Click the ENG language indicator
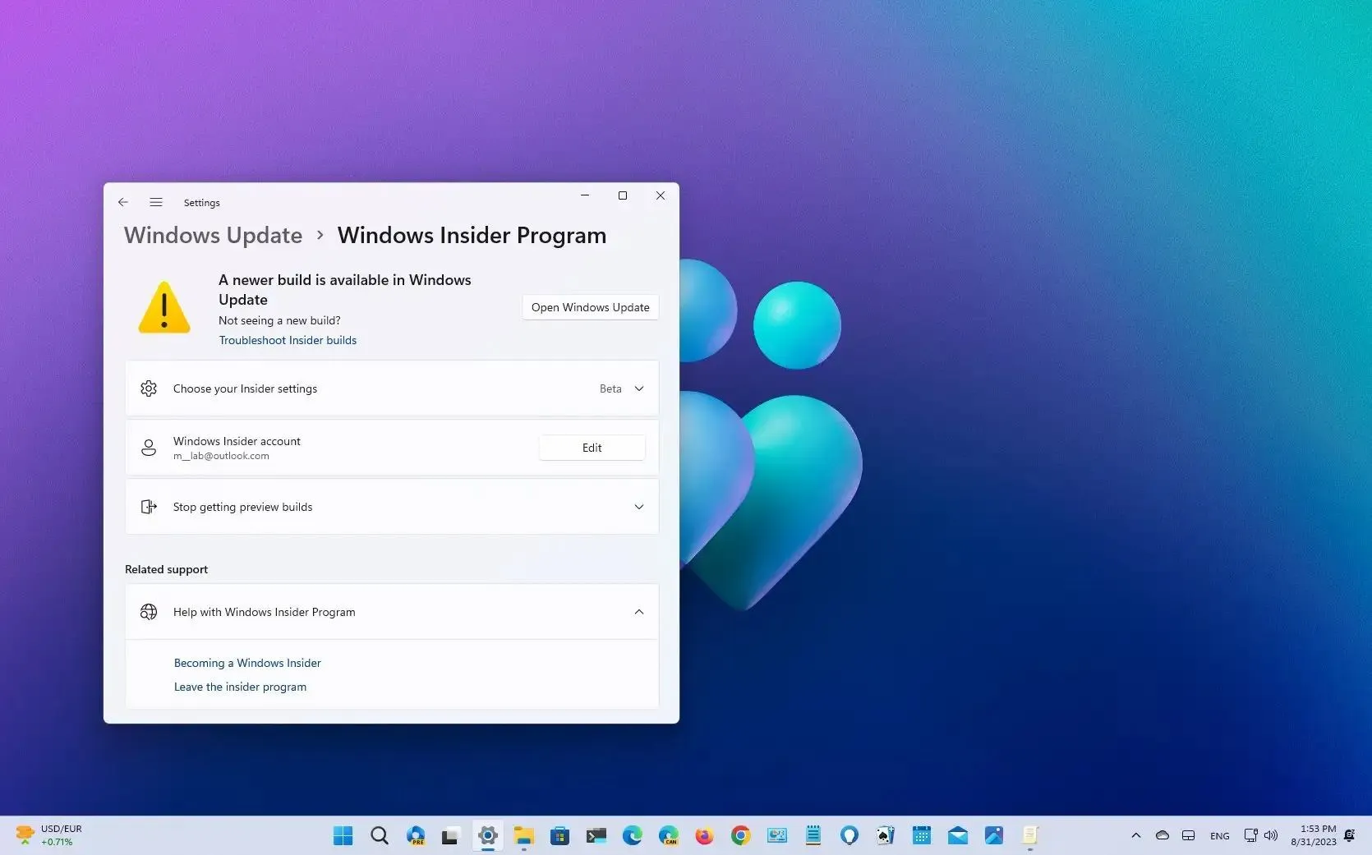 click(x=1220, y=836)
